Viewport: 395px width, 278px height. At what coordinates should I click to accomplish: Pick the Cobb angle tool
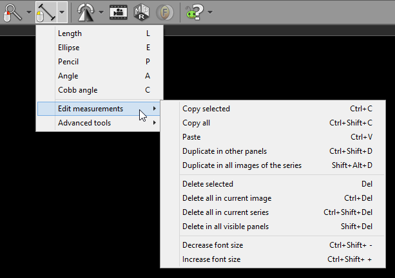(x=77, y=90)
